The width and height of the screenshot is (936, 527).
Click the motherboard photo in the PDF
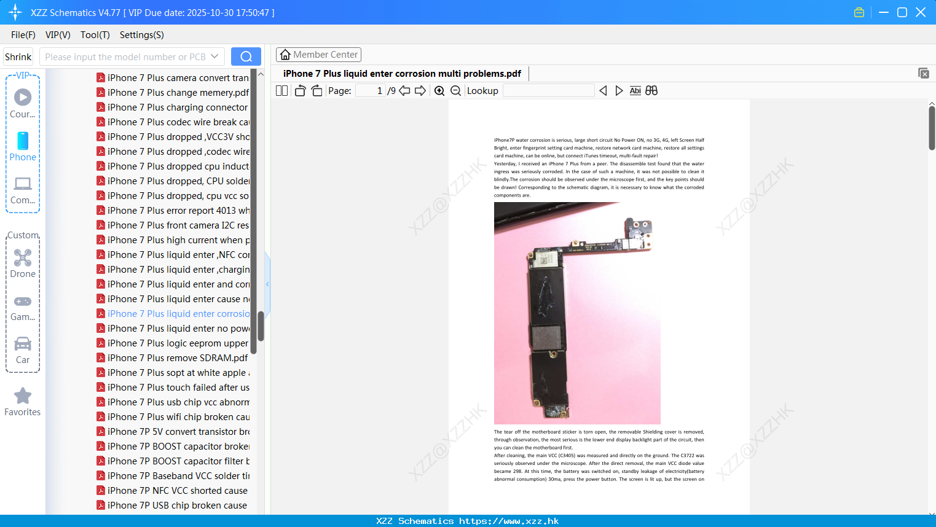[x=577, y=313]
